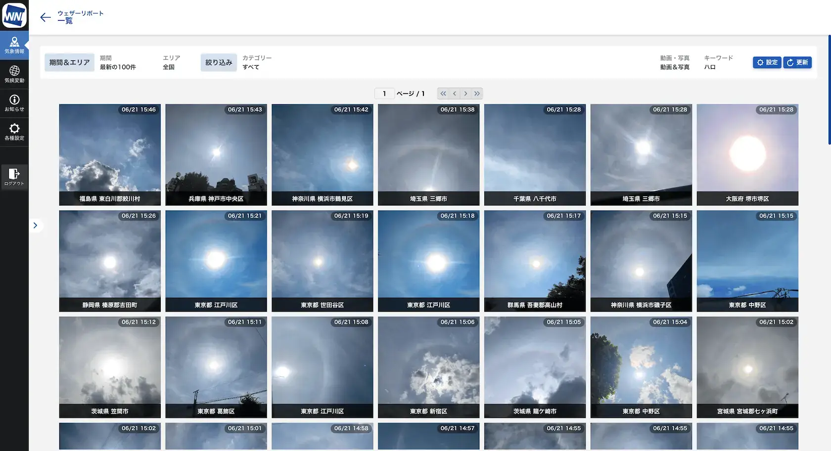Viewport: 831px width, 451px height.
Task: Open 東京都 葛飾区 photo
Action: (x=216, y=367)
